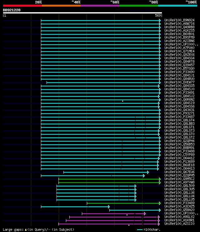Open hit UniRef100_A9TVW8
Screen dimensions: 200x232
coord(179,182)
